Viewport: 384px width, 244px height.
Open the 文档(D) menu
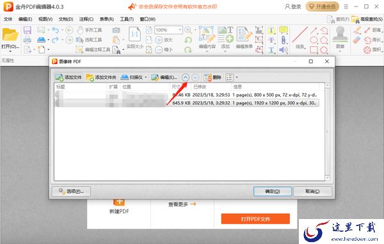66,19
